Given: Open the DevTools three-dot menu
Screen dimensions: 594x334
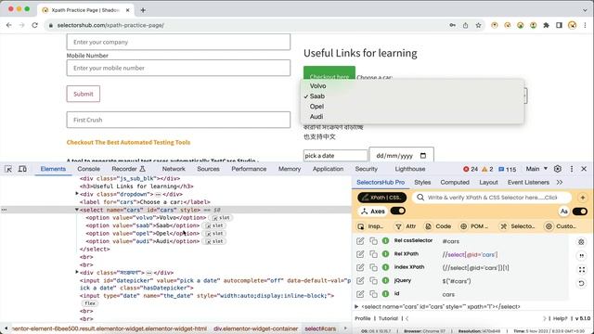Looking at the screenshot, I should (572, 169).
